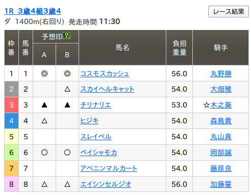Click weight 53.0 for チリナリエ
This screenshot has width=251, height=195.
click(x=179, y=105)
